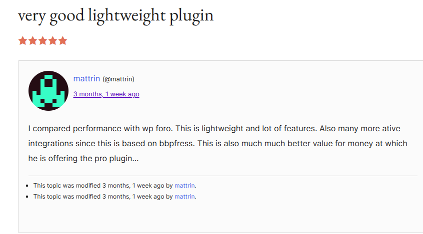This screenshot has width=423, height=234.
Task: Click mattrin link in first modification note
Action: [184, 186]
